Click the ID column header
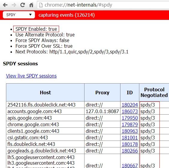This screenshot has height=168, width=169. (x=130, y=93)
